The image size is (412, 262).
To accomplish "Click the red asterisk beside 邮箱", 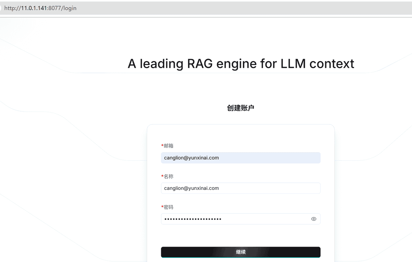I will (162, 145).
